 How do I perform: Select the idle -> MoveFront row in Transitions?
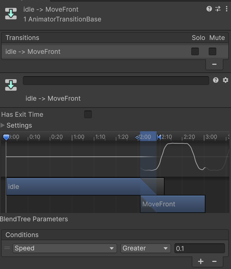(115, 52)
